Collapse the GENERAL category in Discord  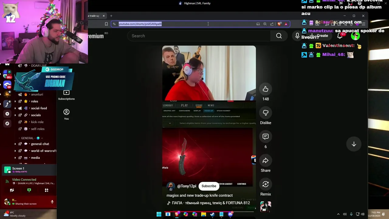32,138
